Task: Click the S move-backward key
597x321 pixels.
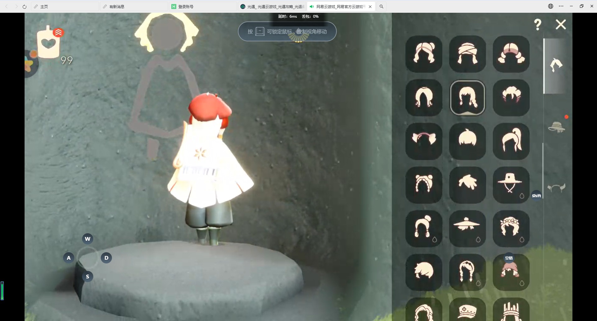Action: coord(88,277)
